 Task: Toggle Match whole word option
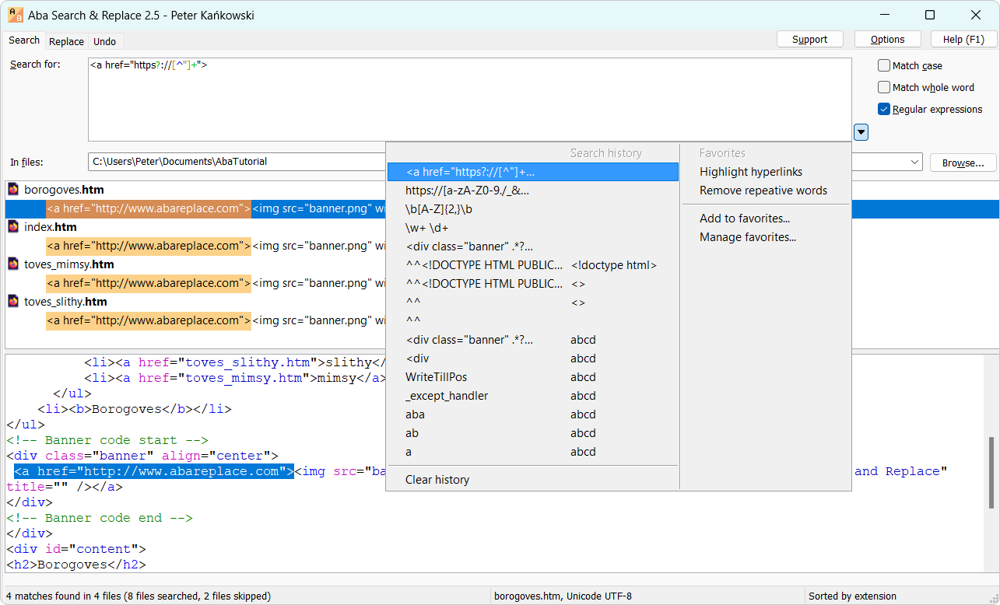tap(884, 88)
